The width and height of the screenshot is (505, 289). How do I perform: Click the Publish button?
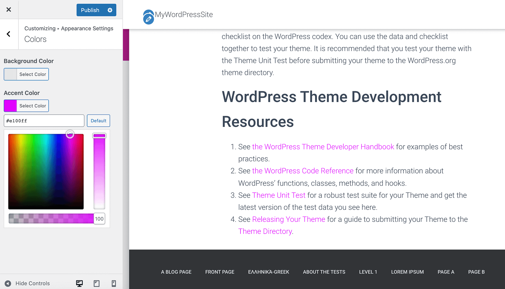(x=90, y=10)
